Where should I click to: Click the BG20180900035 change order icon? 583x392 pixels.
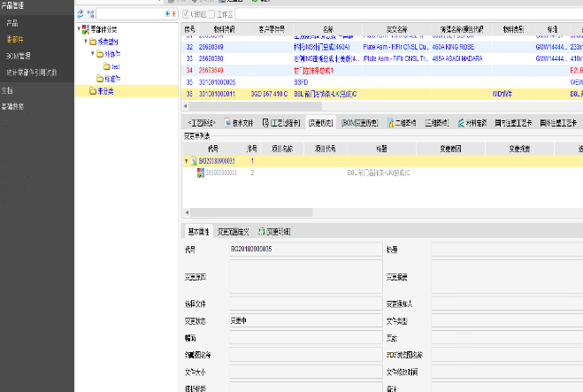tap(194, 162)
